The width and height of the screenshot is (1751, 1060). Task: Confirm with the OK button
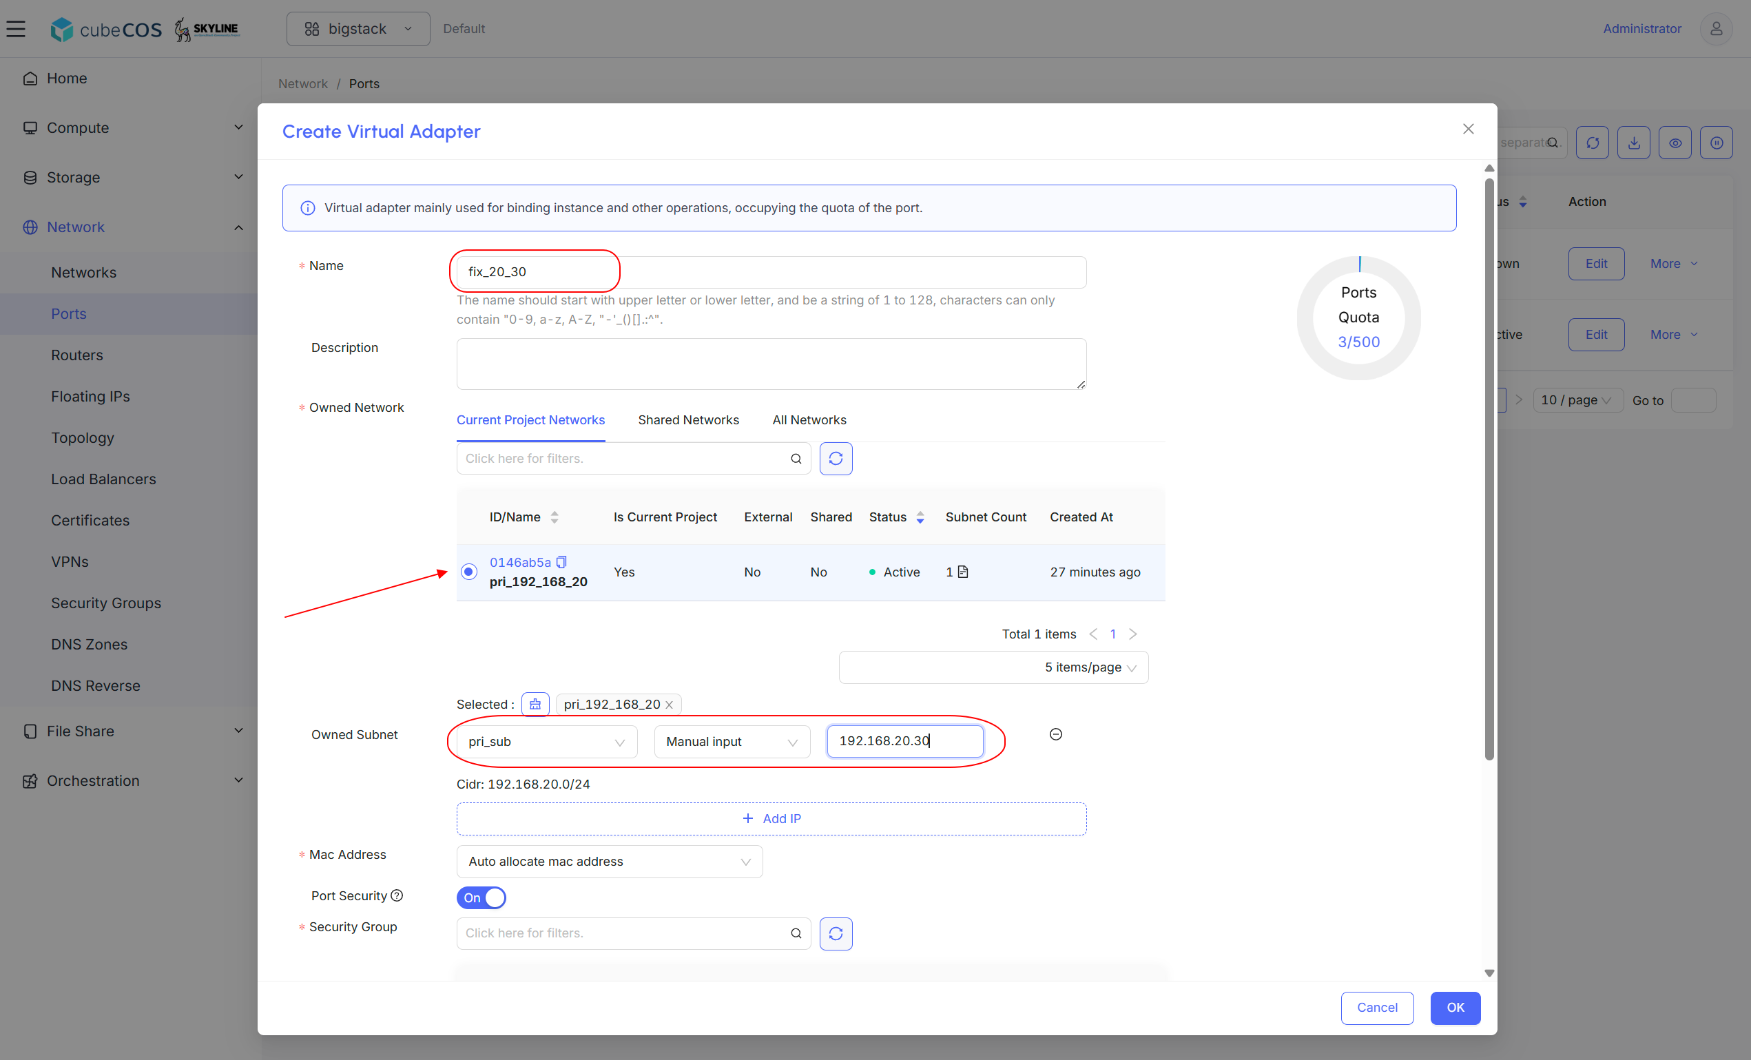click(x=1455, y=1008)
